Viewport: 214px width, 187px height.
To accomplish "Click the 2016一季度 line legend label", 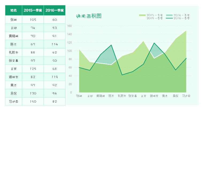I will point(182,18).
